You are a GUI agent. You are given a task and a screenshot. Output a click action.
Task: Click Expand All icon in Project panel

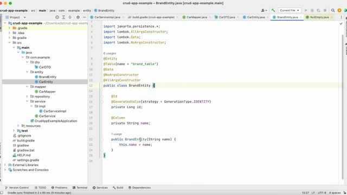point(63,17)
